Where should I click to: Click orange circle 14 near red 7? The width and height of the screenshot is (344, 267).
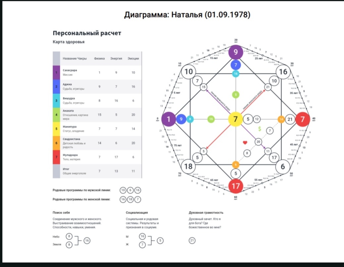pos(281,119)
